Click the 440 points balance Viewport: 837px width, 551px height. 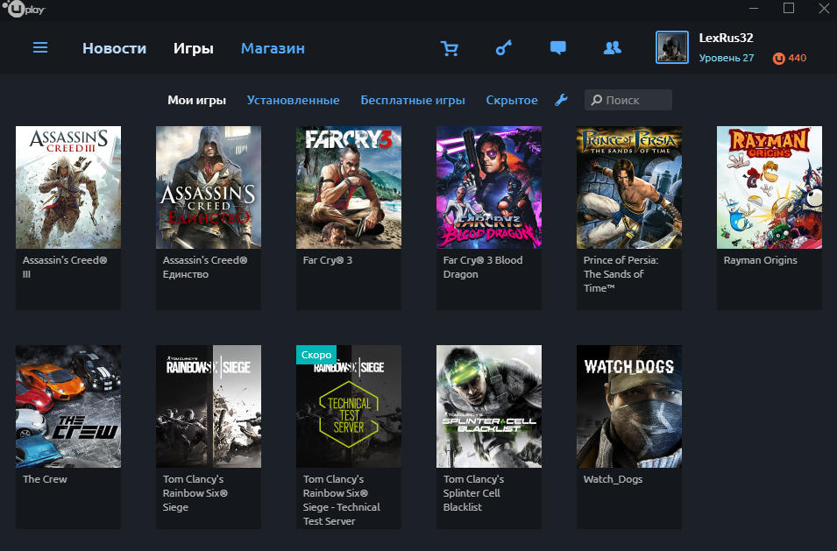pos(797,58)
